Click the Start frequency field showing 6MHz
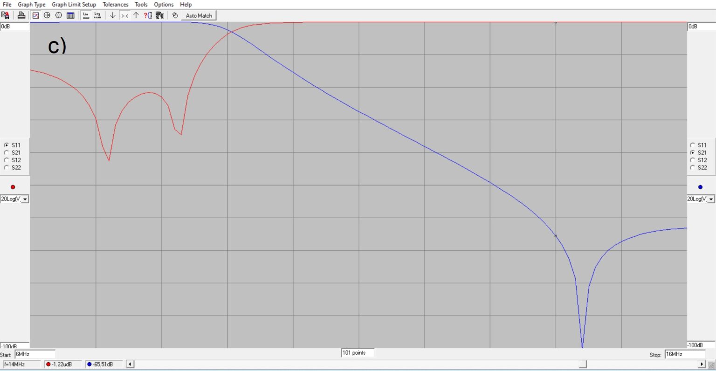 tap(35, 354)
